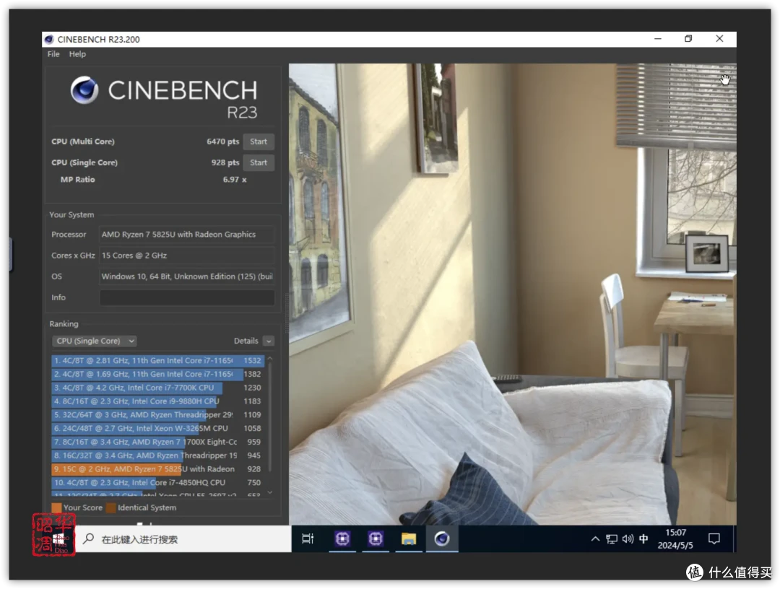The height and width of the screenshot is (589, 780).
Task: Select ranking row 1 i7-1165 scoring 1532
Action: [157, 360]
